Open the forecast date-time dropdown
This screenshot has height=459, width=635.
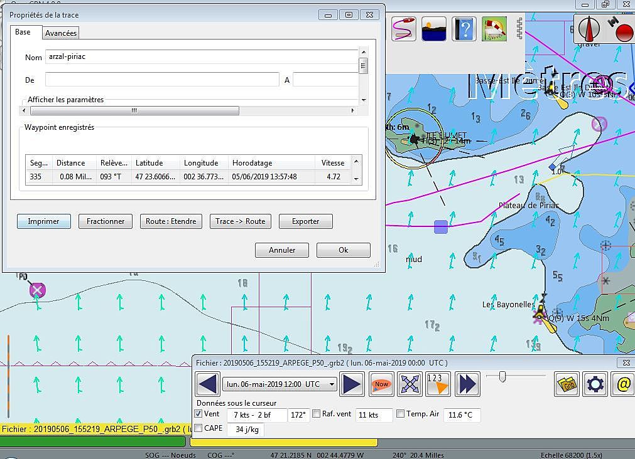(x=332, y=384)
